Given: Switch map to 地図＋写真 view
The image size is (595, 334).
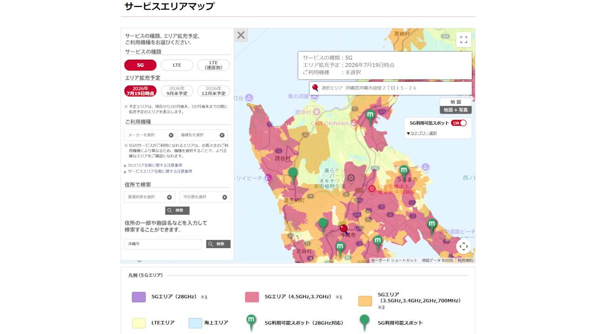Looking at the screenshot, I should pos(456,110).
